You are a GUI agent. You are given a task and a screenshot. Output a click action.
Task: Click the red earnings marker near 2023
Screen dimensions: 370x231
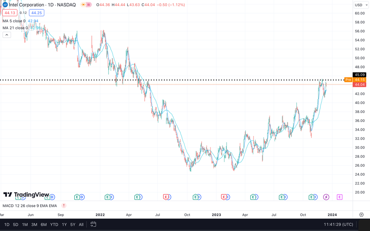point(224,197)
